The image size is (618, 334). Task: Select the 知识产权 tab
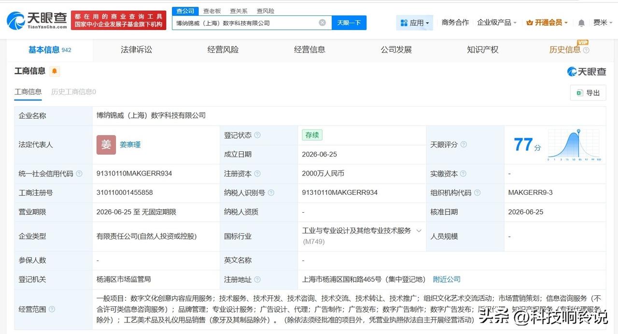[483, 49]
